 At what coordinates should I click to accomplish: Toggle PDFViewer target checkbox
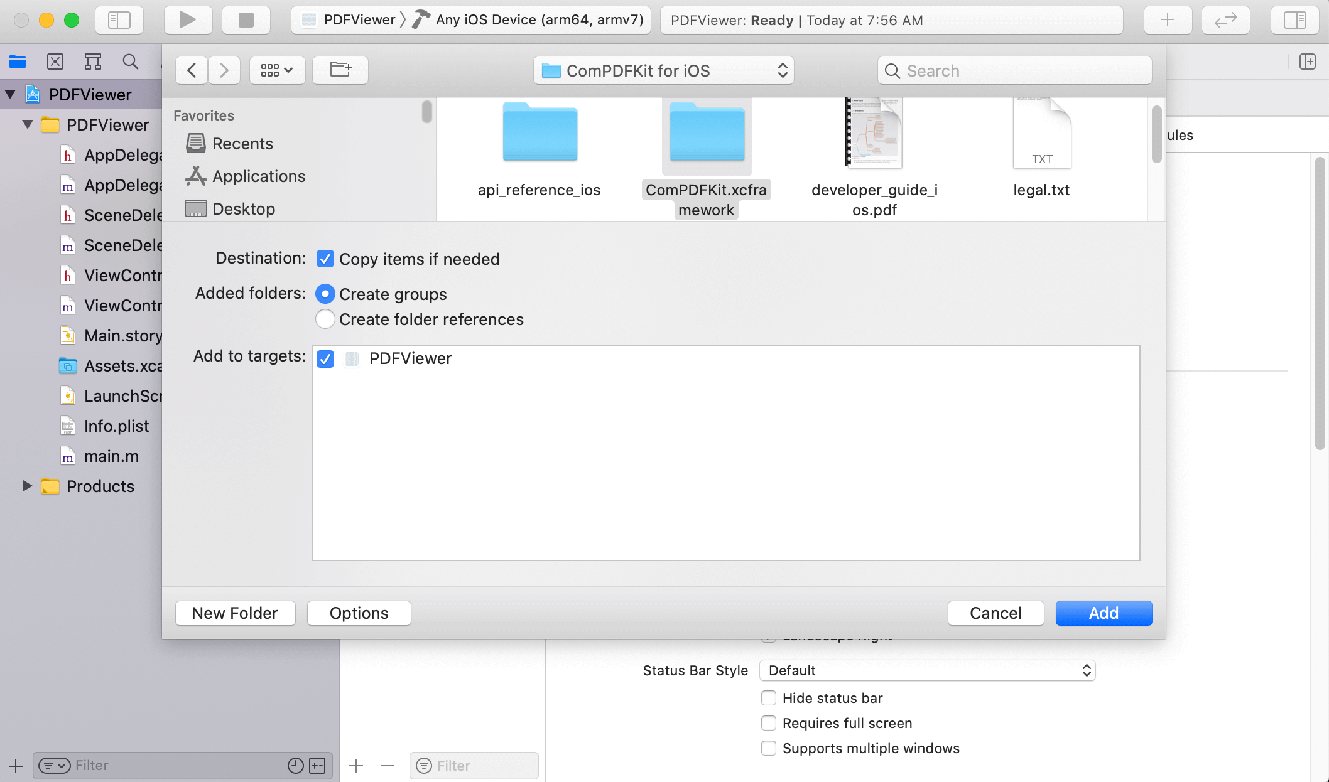(325, 358)
